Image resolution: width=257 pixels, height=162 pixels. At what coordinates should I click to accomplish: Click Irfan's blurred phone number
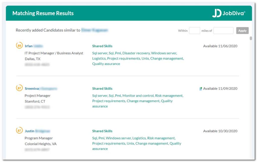click(37, 65)
